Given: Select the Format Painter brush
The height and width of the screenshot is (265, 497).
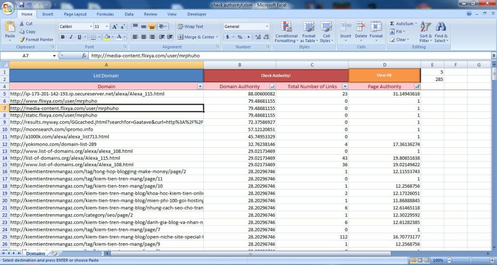Looking at the screenshot, I should [21, 40].
